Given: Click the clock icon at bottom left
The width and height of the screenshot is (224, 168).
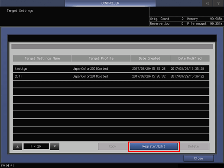Looking at the screenshot, I should [x=3, y=165].
